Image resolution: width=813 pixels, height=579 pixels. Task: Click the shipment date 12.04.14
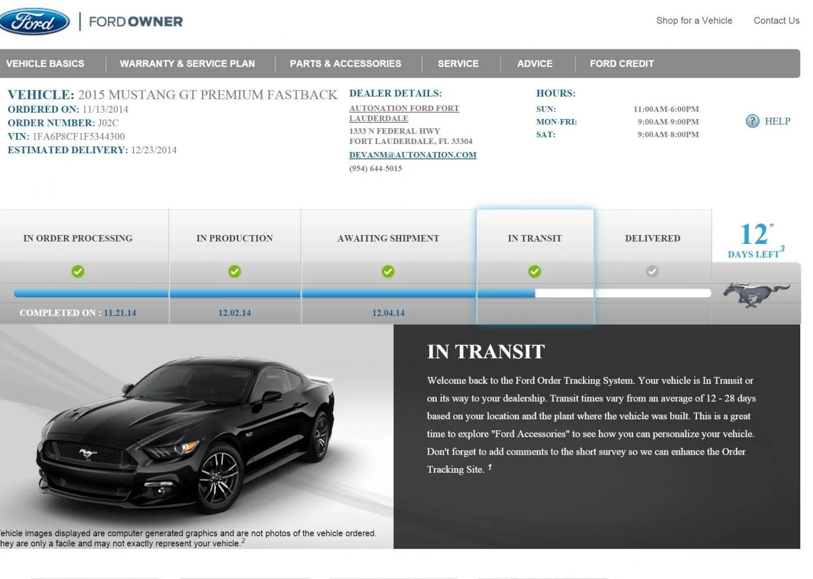click(388, 313)
